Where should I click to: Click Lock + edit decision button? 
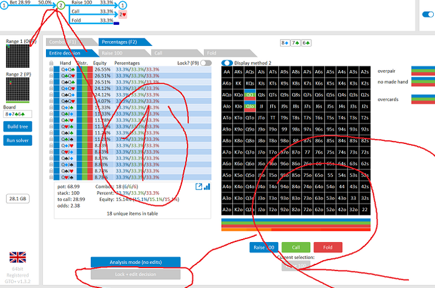[x=135, y=274]
